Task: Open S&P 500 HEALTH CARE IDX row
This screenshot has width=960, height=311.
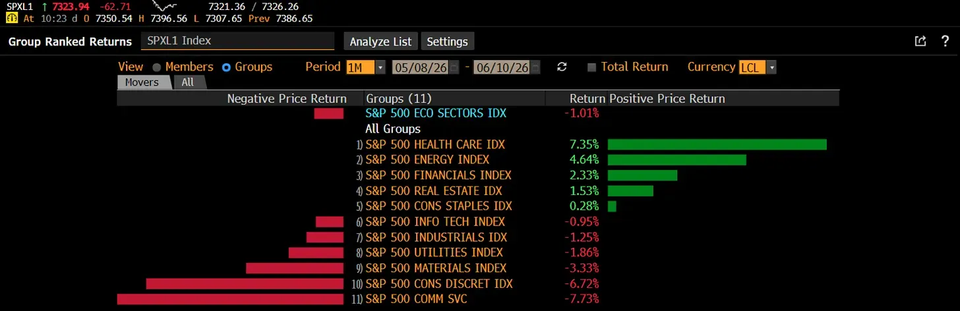Action: click(435, 144)
